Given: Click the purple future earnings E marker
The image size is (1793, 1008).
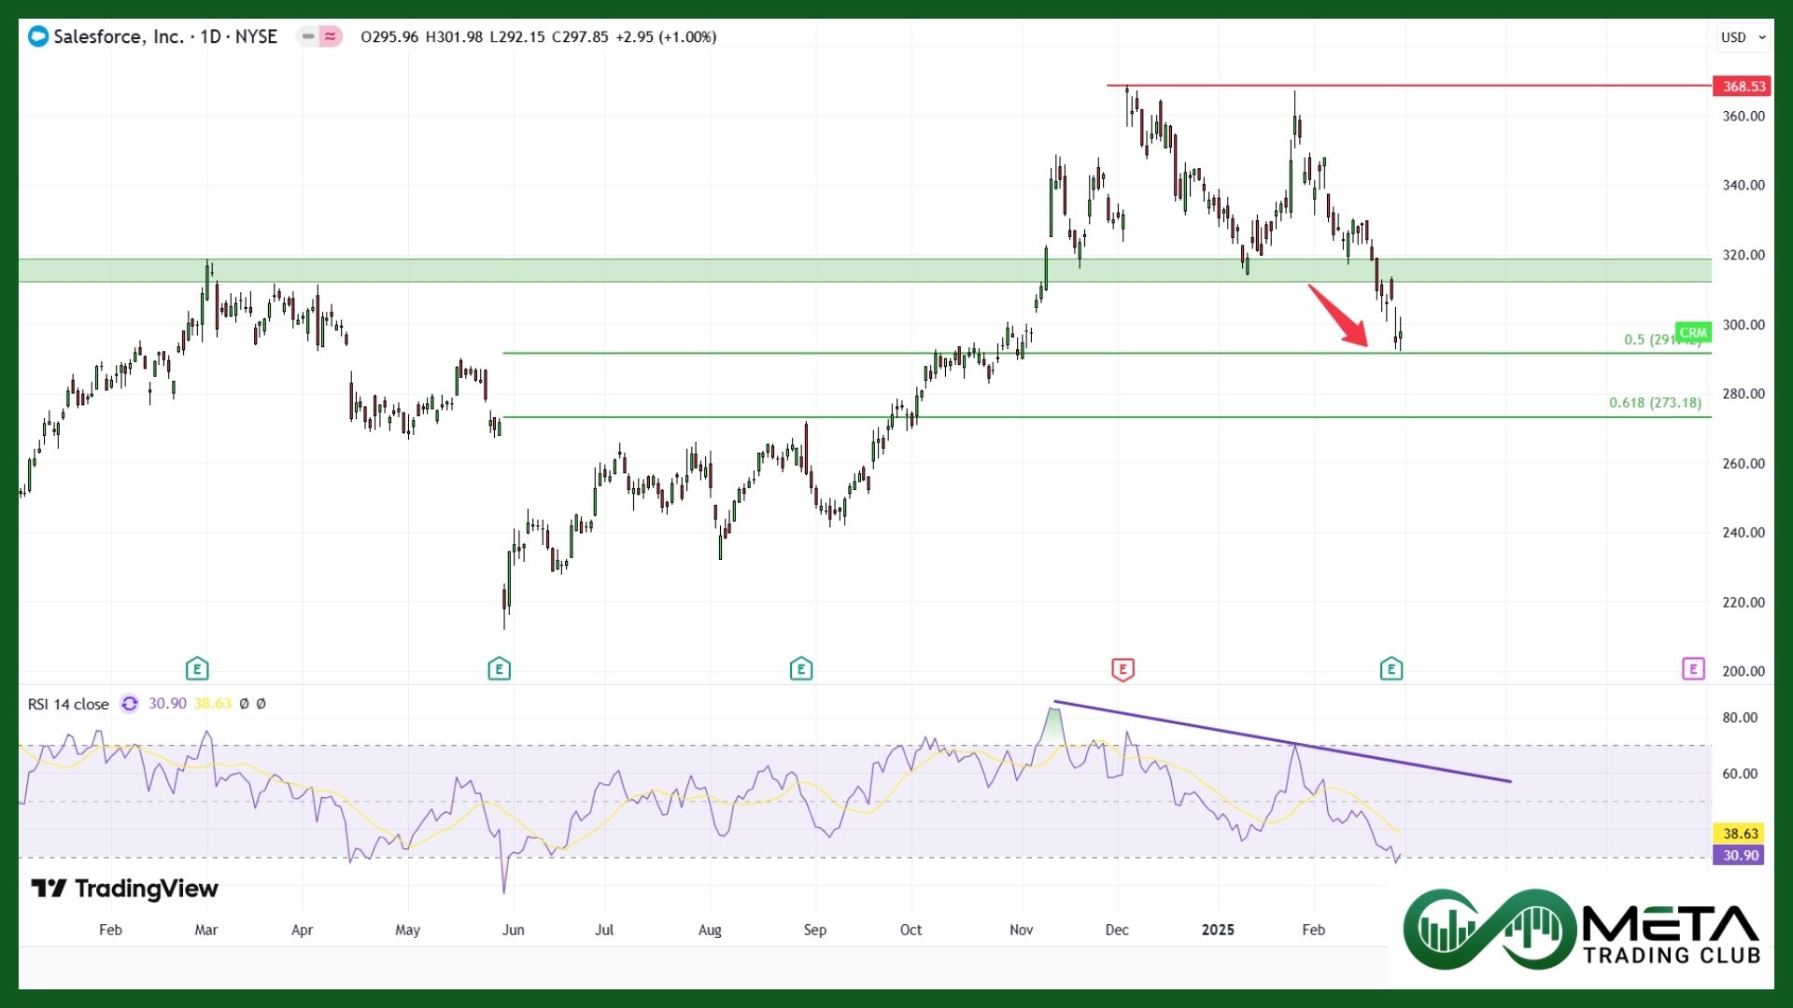Looking at the screenshot, I should pyautogui.click(x=1693, y=668).
